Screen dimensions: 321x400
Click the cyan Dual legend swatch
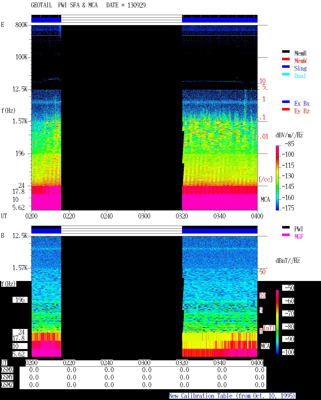click(x=286, y=74)
